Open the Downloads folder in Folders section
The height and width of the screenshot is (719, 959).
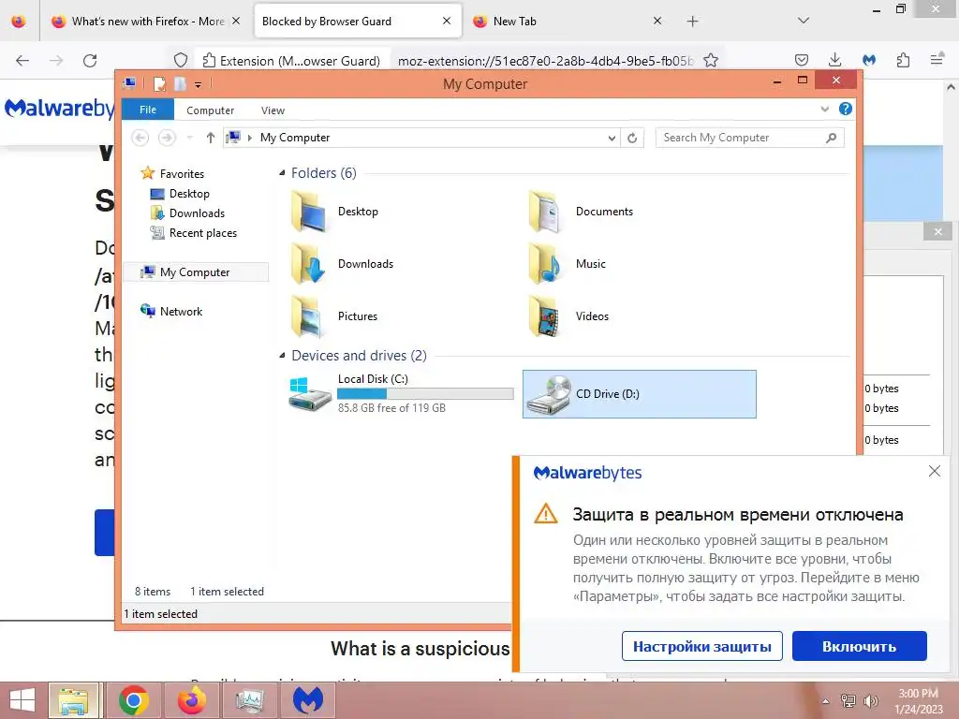coord(341,264)
